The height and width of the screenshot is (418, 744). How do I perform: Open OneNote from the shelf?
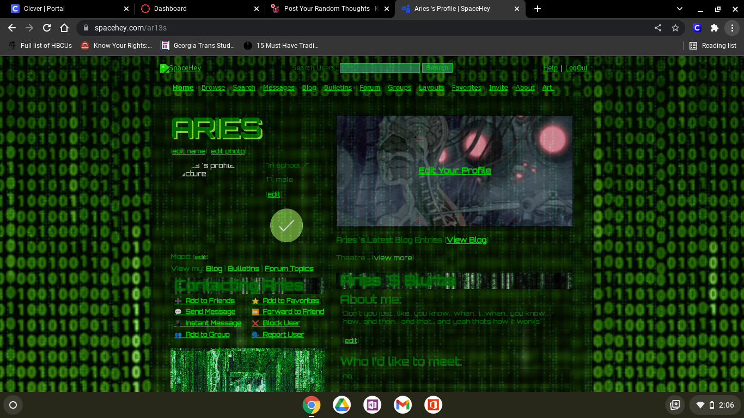[x=373, y=405]
